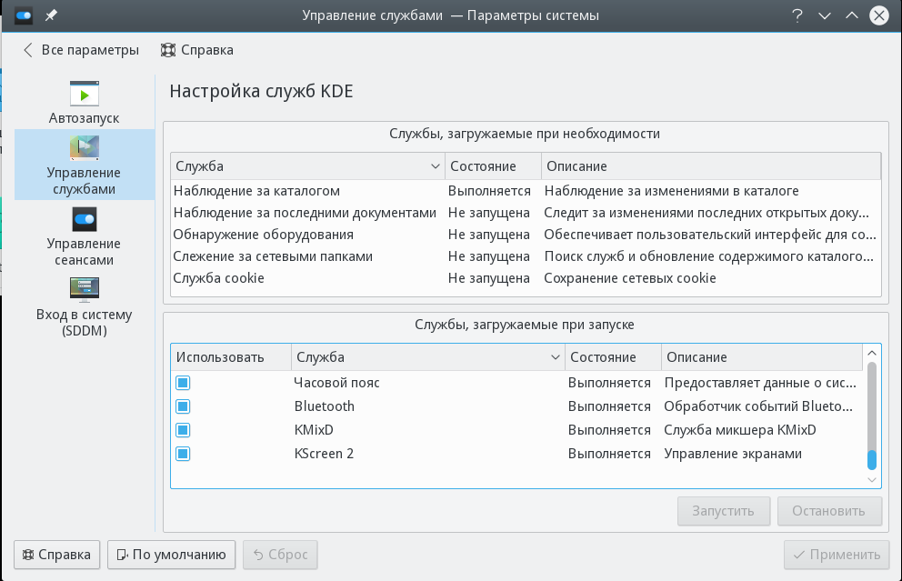
Task: Open the Управление сеансами sidebar icon
Action: [85, 219]
